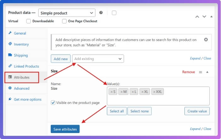Open Get more options tab

28,99
